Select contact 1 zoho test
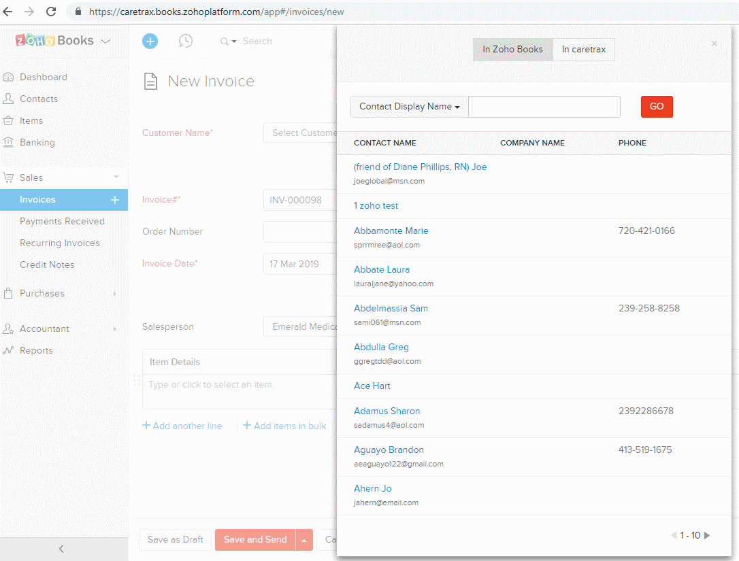 coord(376,206)
